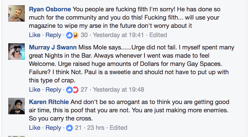Reply to Ryan Osborne's comment
Screen dimensions: 252x137
tap(53, 35)
